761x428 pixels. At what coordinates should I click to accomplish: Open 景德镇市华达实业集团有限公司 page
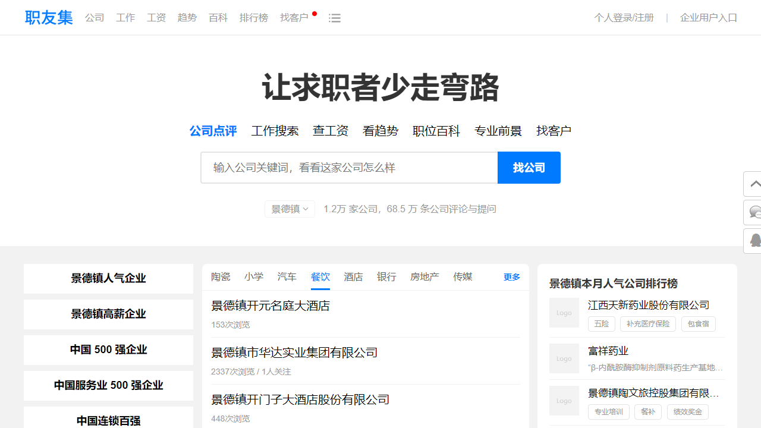tap(294, 353)
